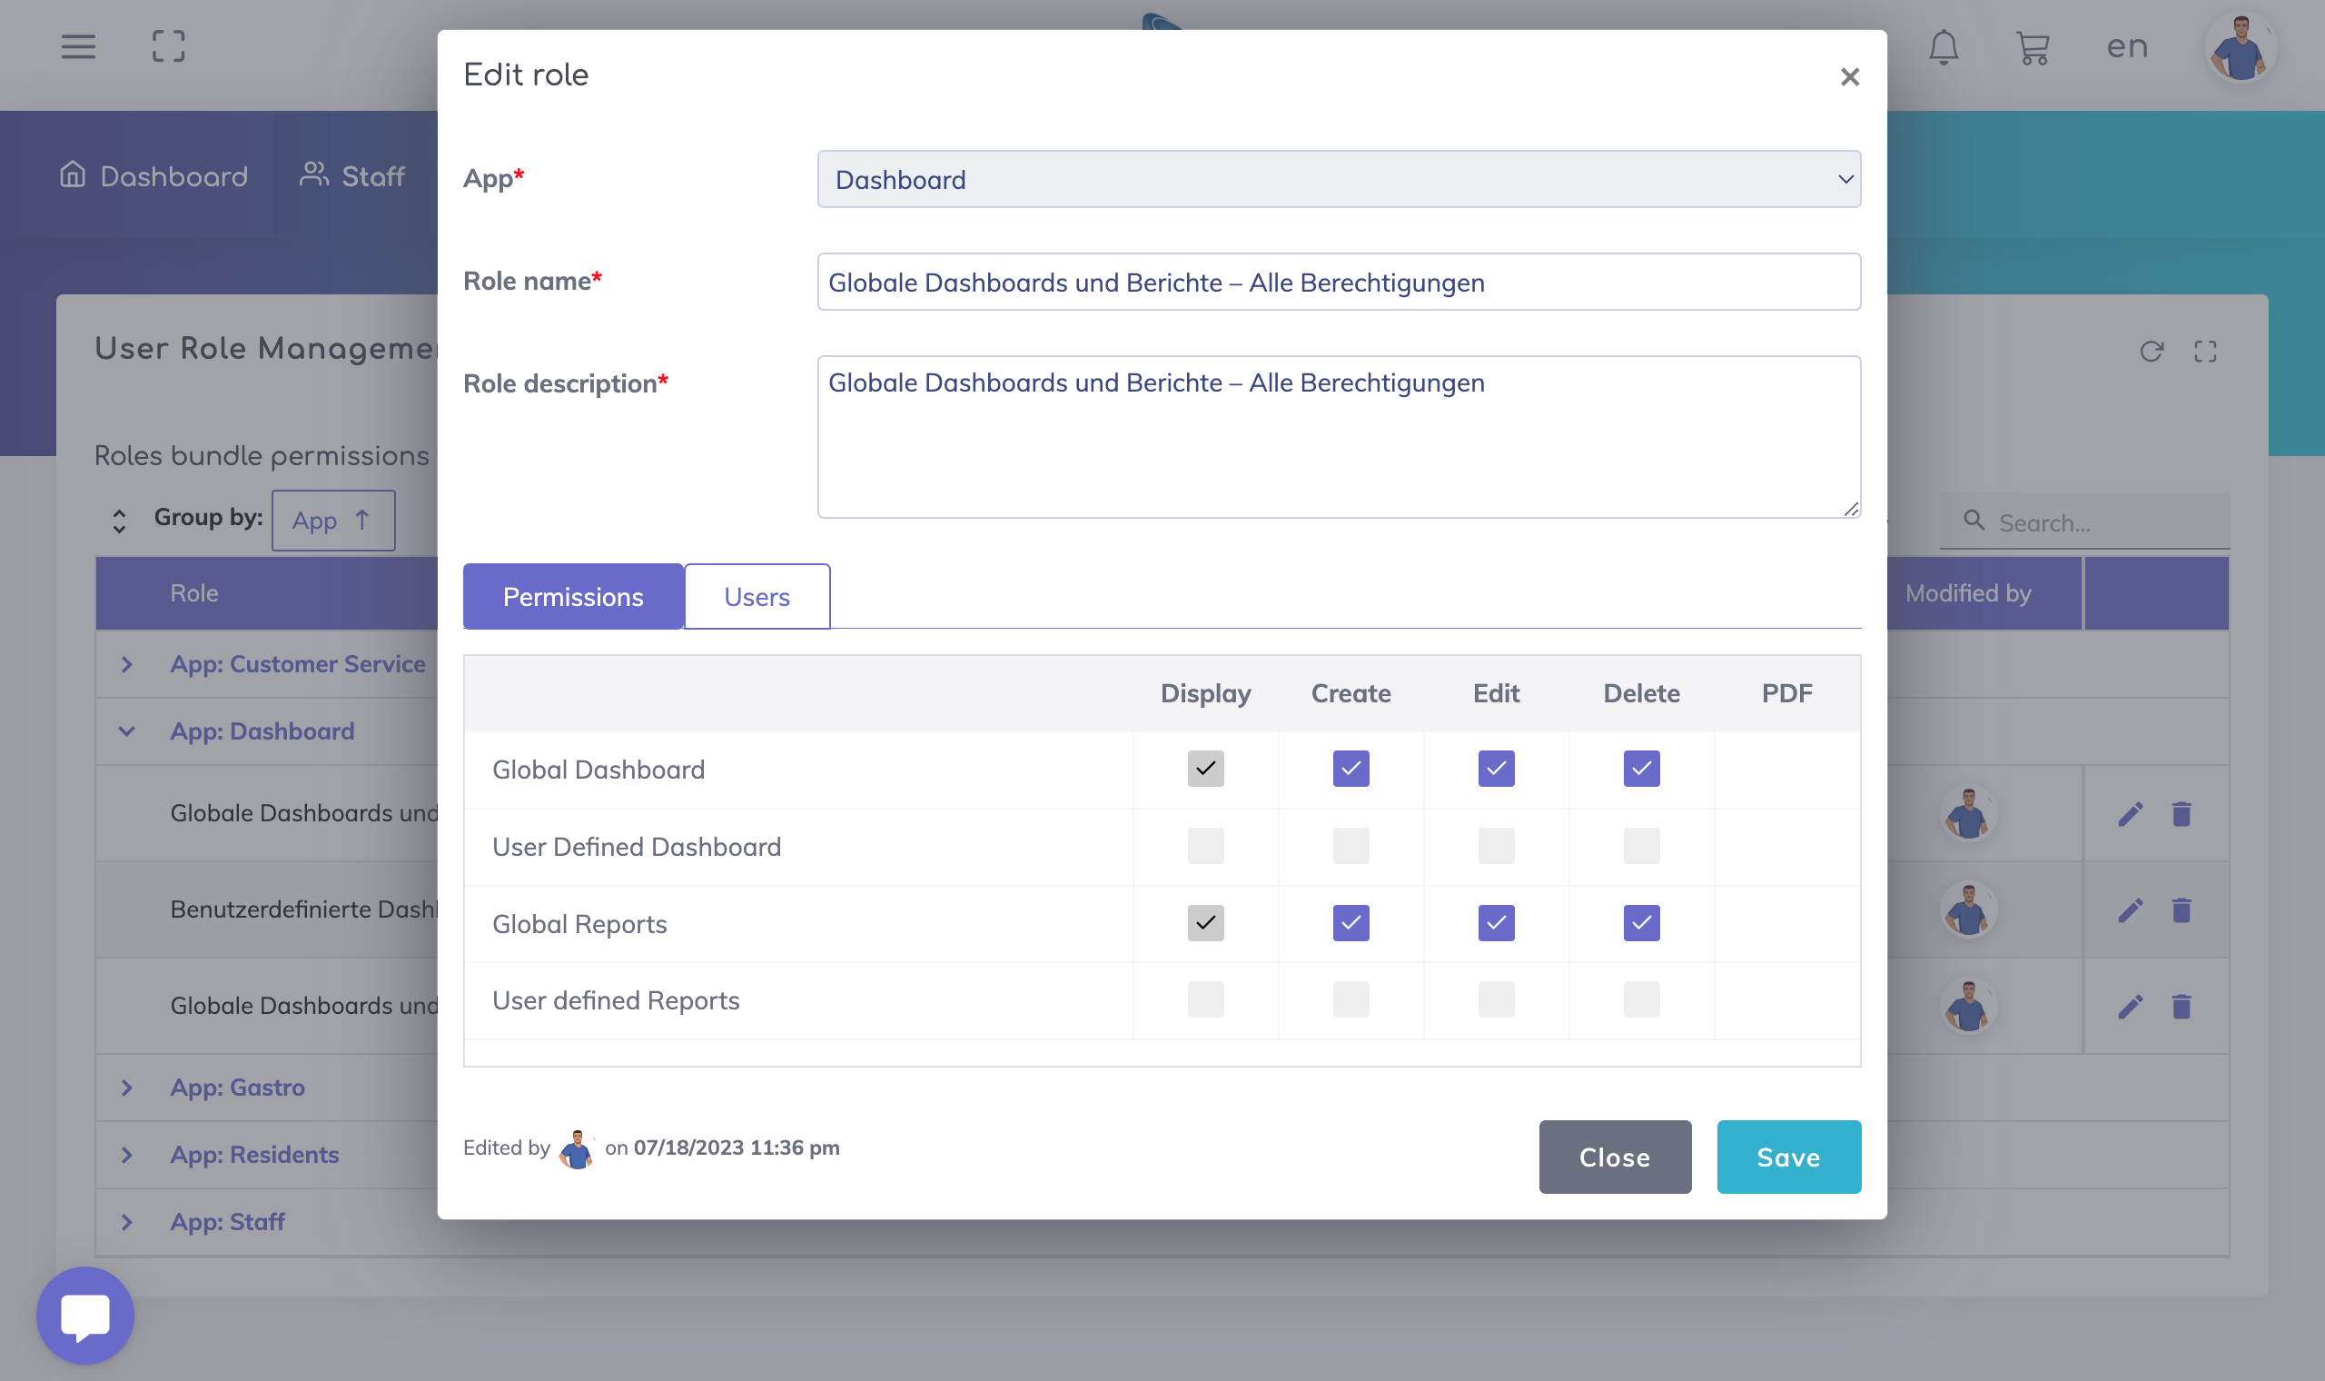Click the Save button
This screenshot has height=1381, width=2325.
click(1787, 1157)
